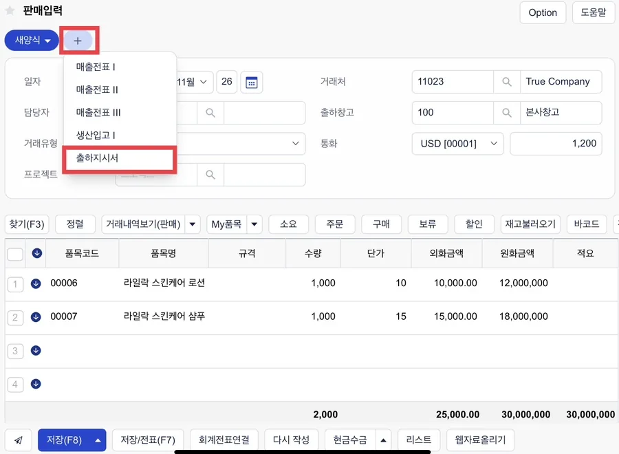The height and width of the screenshot is (454, 619).
Task: Click the down-arrow icon on row 2
Action: point(36,316)
